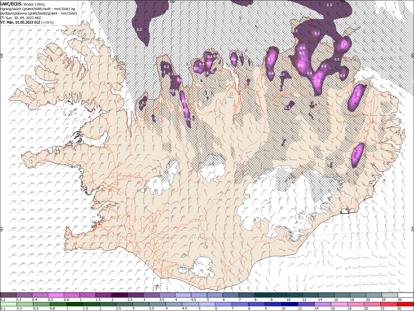414x311 pixels.
Task: Pick the 4.5–5 swatch in bottom legend row
Action: [190, 304]
